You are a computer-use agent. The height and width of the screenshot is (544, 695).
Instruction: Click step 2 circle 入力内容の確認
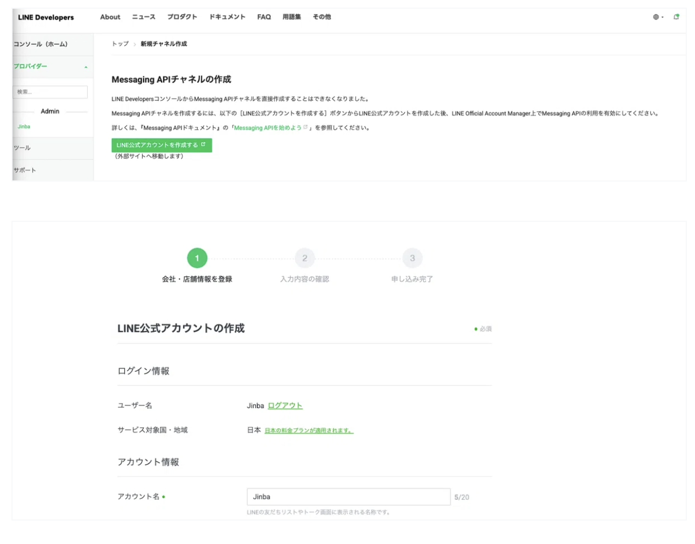point(304,258)
